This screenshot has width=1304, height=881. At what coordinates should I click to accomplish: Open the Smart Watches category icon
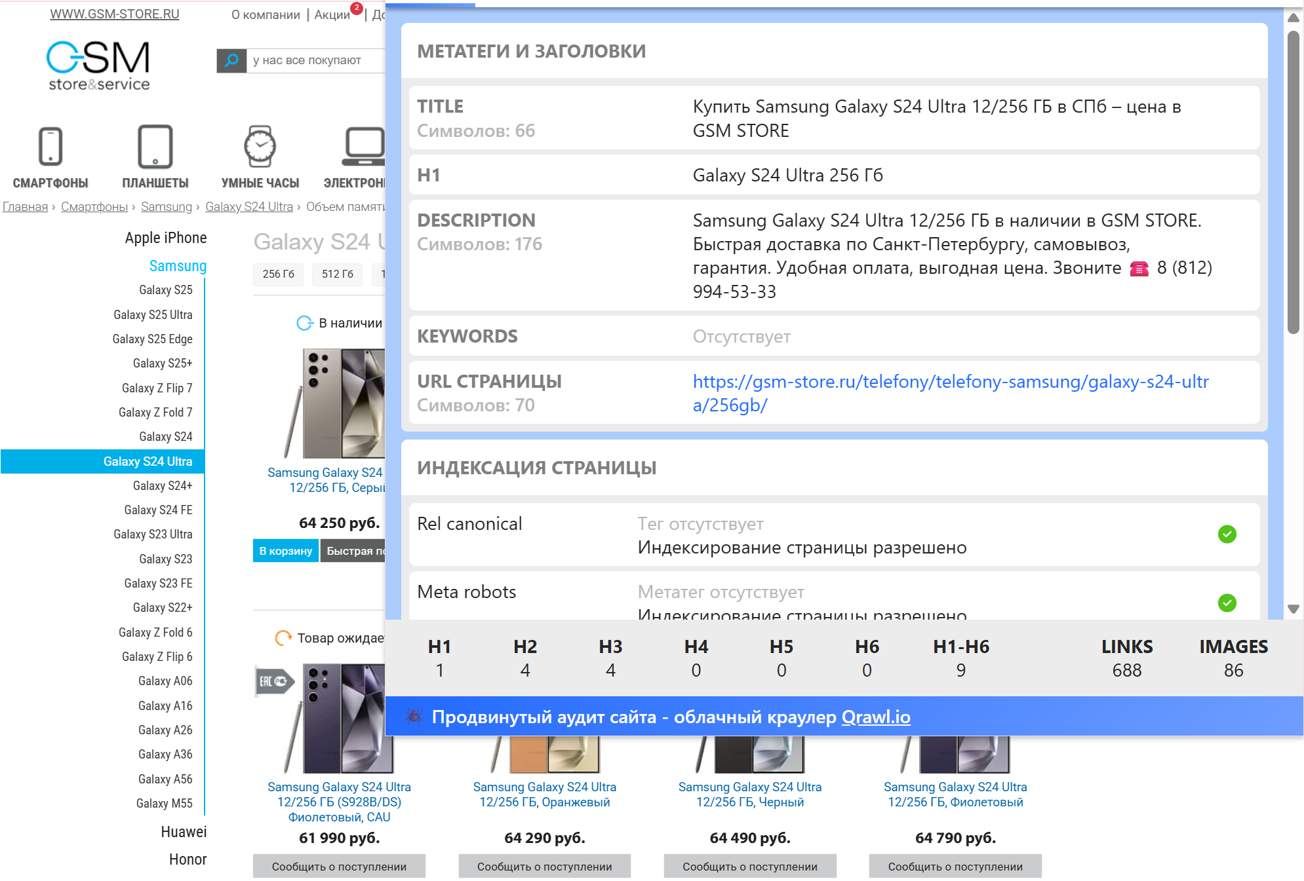pyautogui.click(x=260, y=146)
